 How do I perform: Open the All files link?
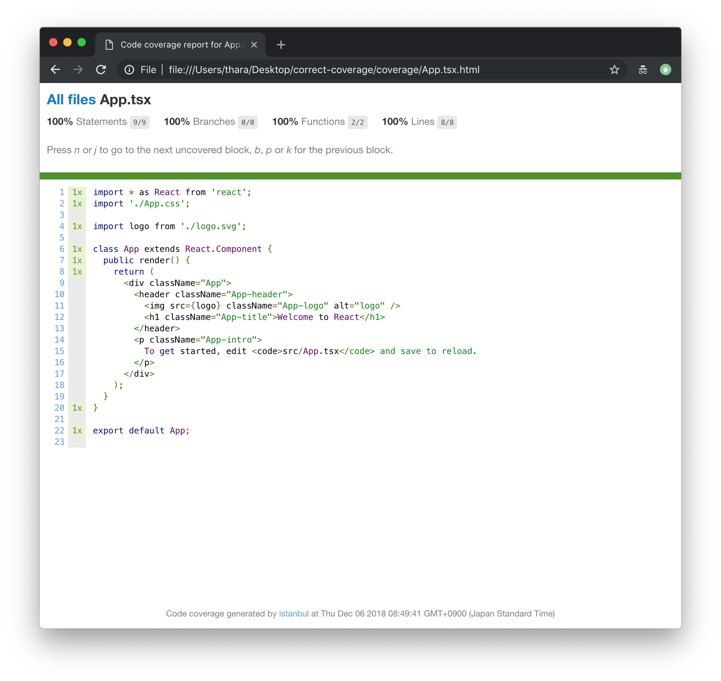pyautogui.click(x=71, y=99)
